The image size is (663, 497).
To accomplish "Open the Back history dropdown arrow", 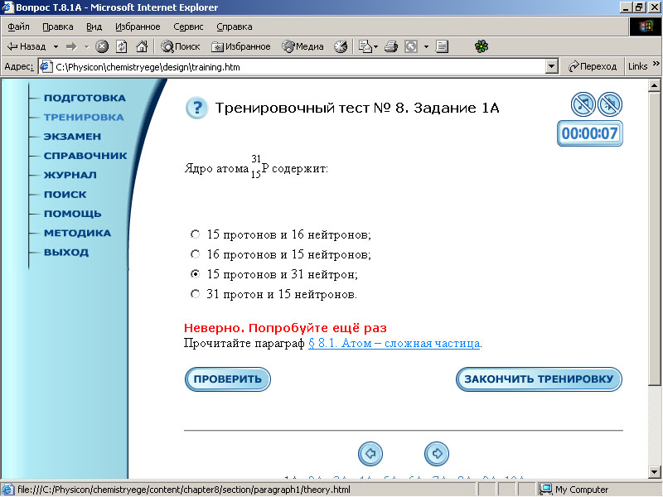I will click(56, 46).
